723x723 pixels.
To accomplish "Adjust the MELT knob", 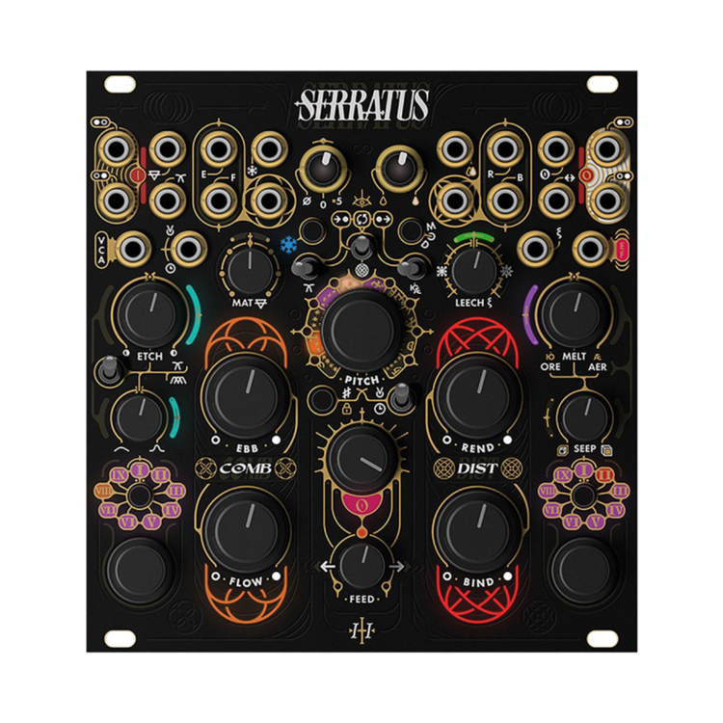I will tap(574, 314).
